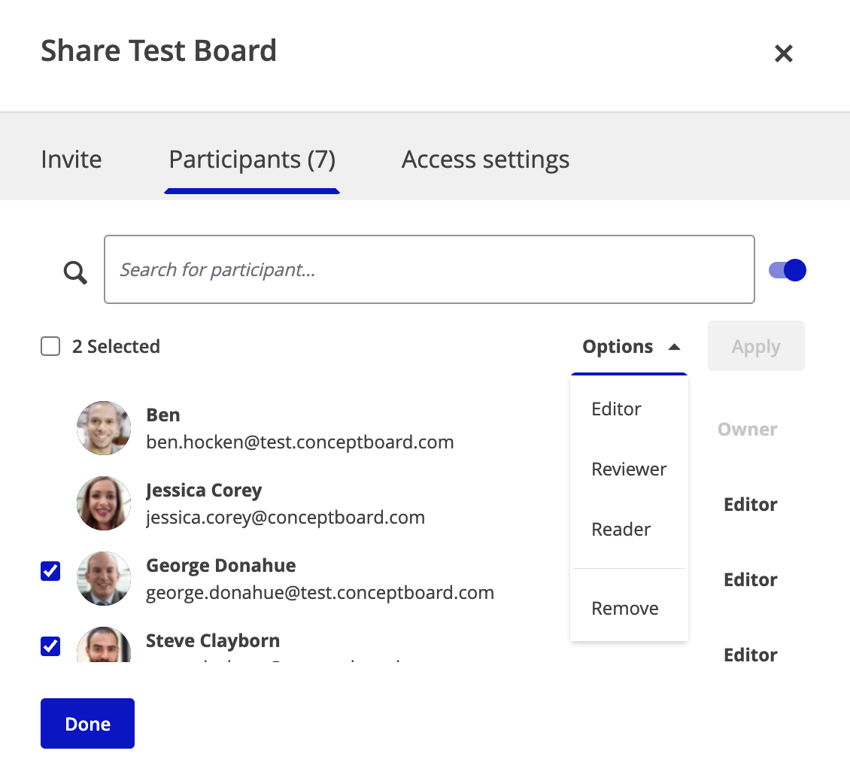Uncheck George Donahue's checkbox
Viewport: 850px width, 775px height.
click(50, 572)
